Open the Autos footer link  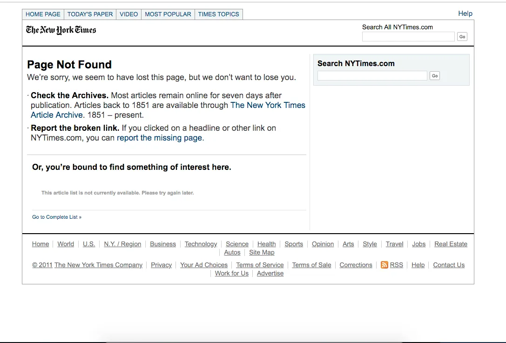pos(232,252)
